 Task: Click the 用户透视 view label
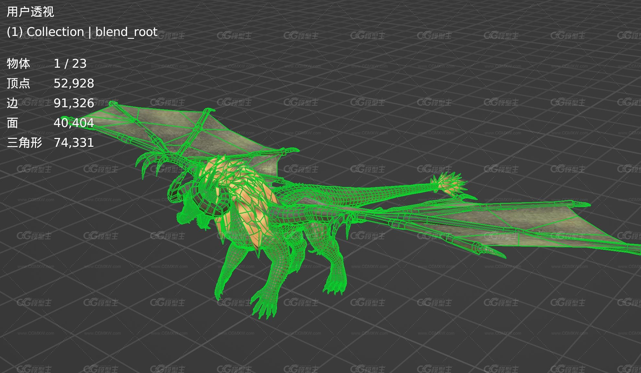click(x=30, y=12)
